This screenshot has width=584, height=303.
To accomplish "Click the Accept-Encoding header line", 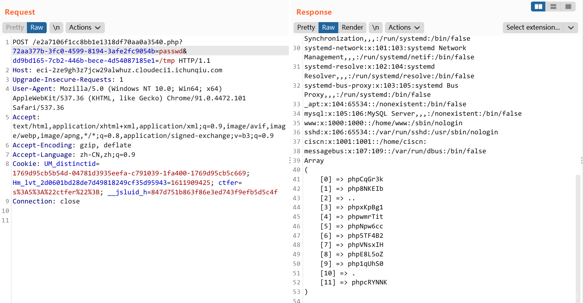I will point(72,145).
